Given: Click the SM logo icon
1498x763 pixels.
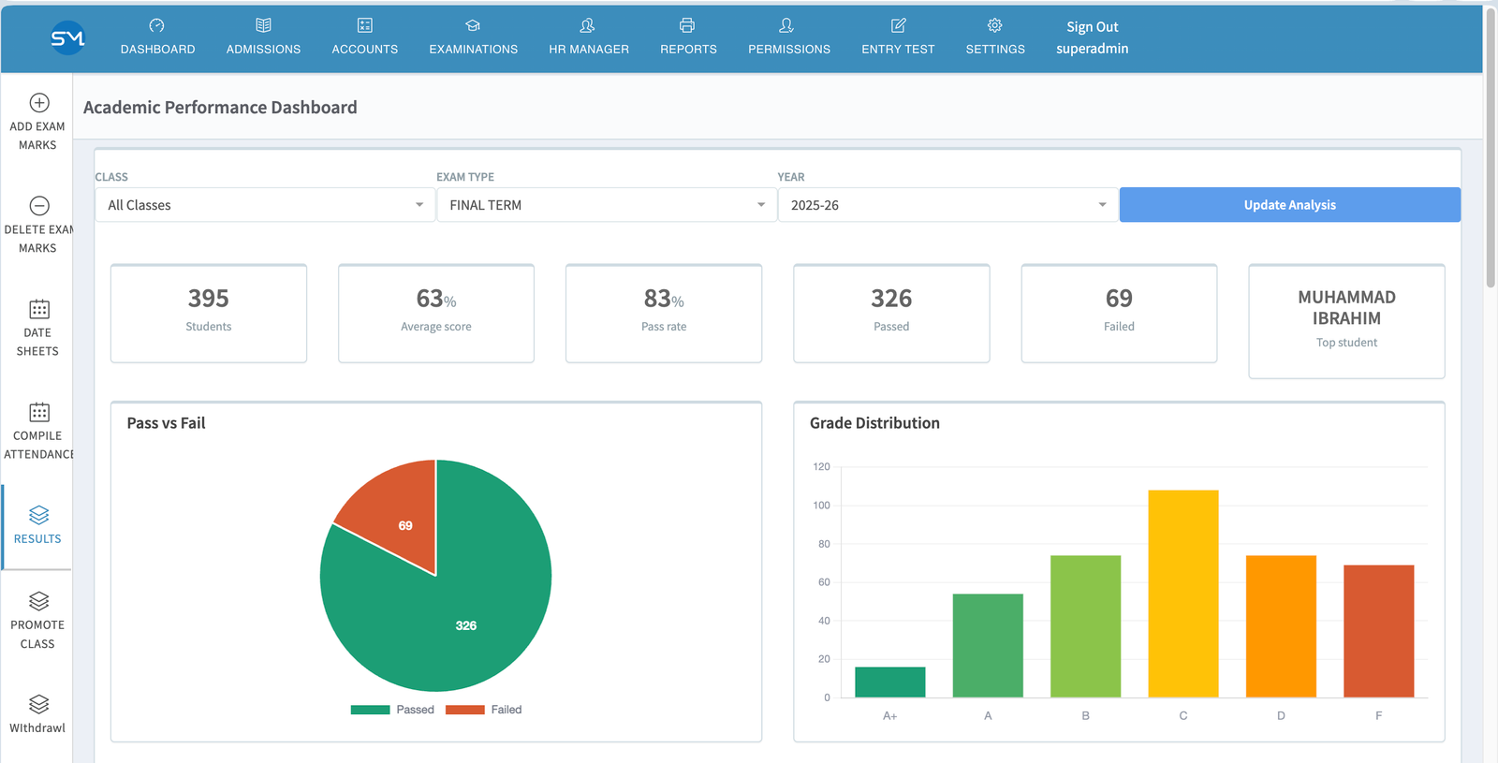Looking at the screenshot, I should coord(67,37).
